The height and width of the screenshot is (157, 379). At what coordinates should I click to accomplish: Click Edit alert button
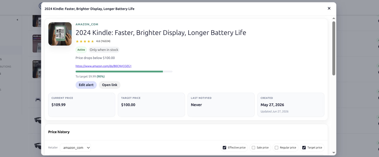(86, 85)
